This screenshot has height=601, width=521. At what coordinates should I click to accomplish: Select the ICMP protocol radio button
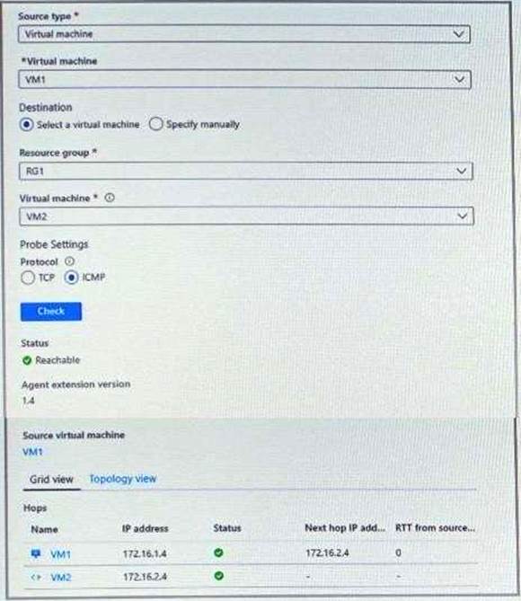tap(71, 277)
